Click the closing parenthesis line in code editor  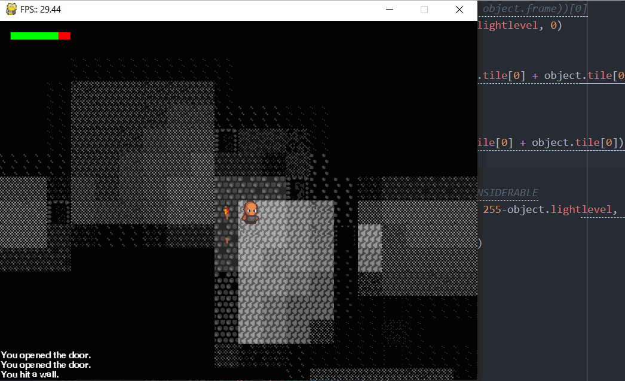pos(480,243)
